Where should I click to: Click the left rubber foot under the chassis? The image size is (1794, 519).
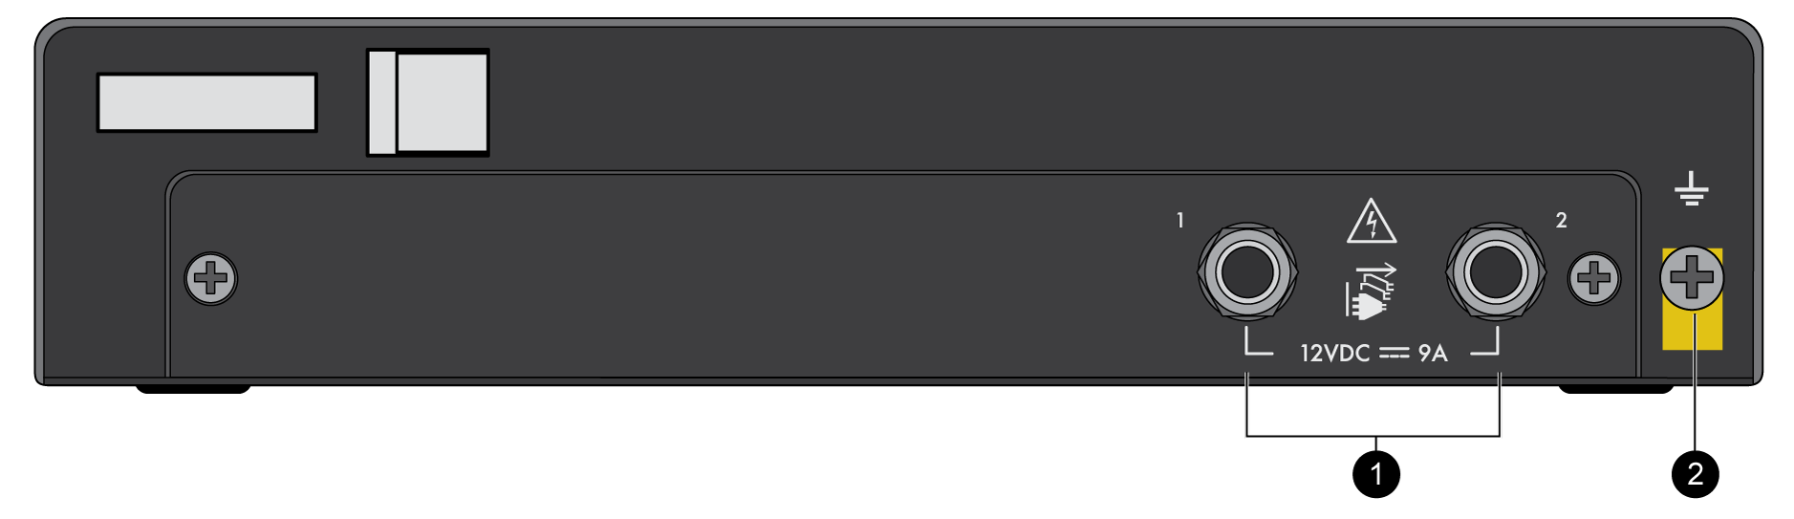[x=193, y=389]
